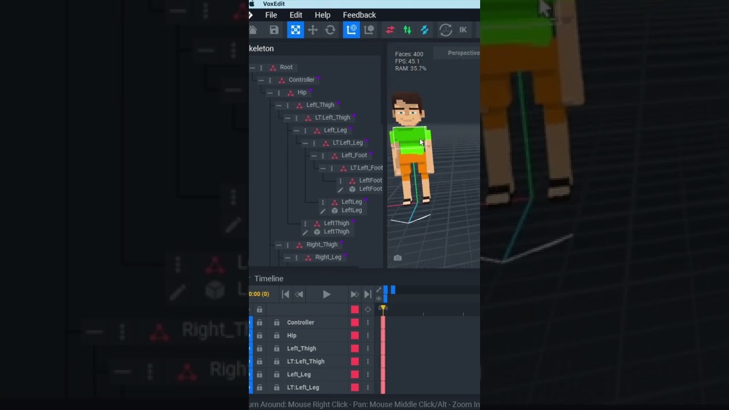Select the LT:Left_Thigh timeline track label
The height and width of the screenshot is (410, 729).
[x=305, y=362]
